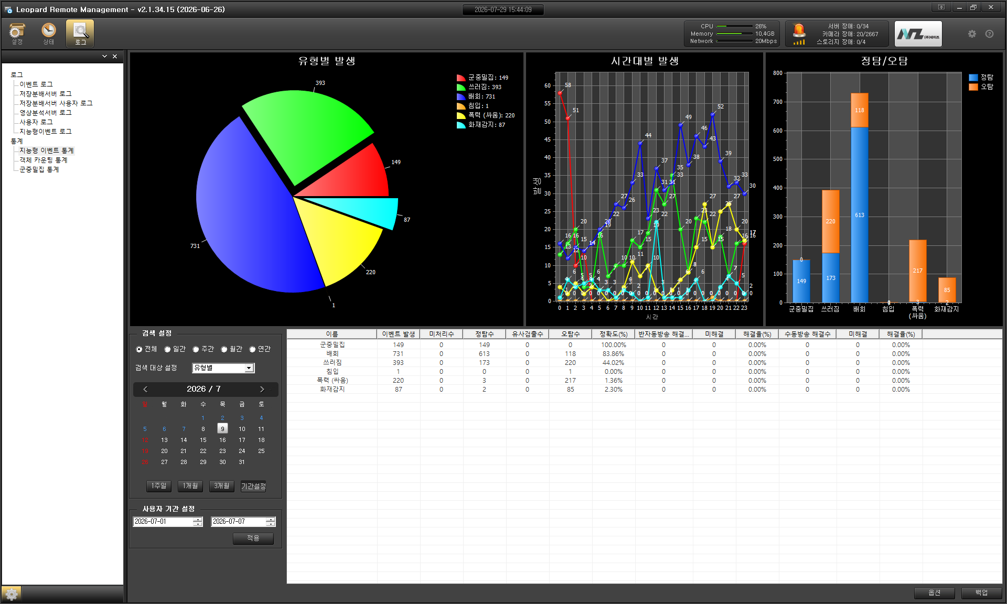Image resolution: width=1007 pixels, height=604 pixels.
Task: Click the 적용 apply button
Action: [253, 538]
